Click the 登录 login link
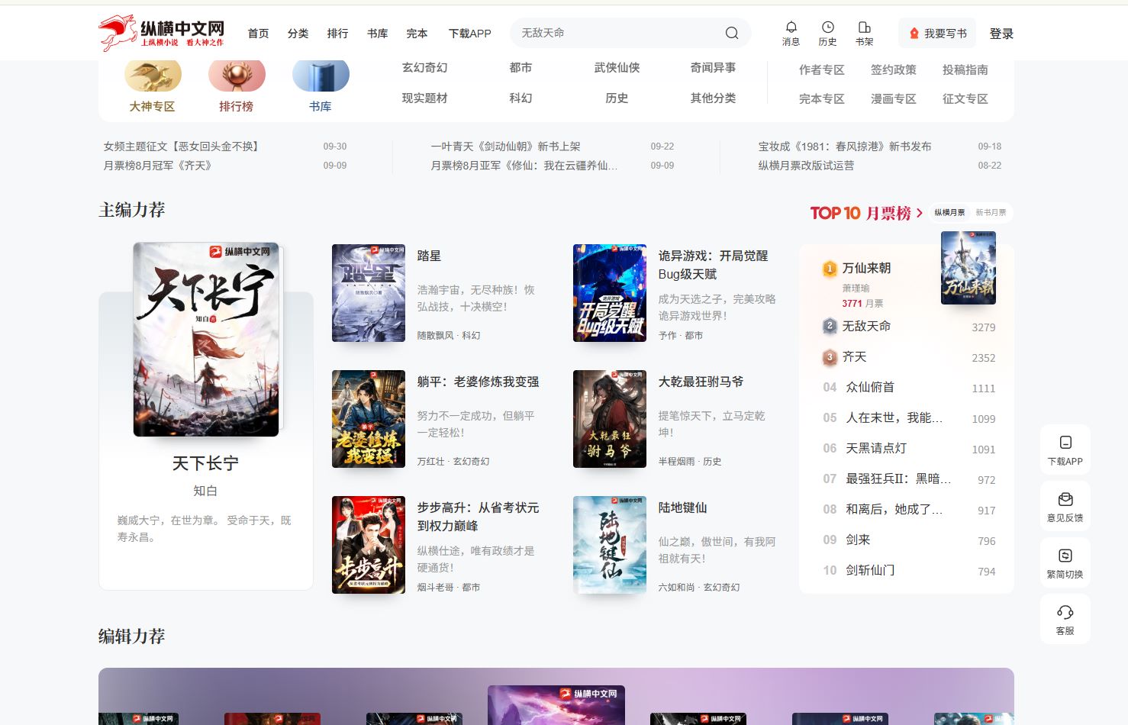Viewport: 1128px width, 725px height. coord(1001,34)
